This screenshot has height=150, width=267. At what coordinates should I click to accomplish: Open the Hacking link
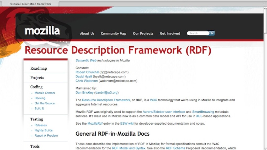pos(40,98)
